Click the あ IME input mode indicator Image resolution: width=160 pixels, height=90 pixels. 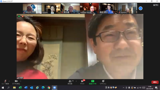tap(109, 87)
